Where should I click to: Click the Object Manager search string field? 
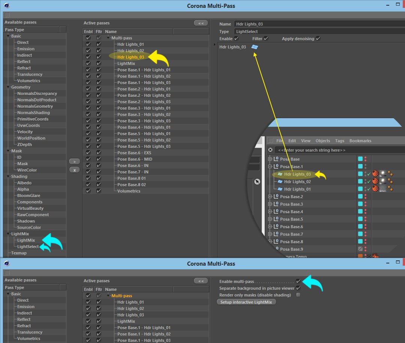click(340, 150)
